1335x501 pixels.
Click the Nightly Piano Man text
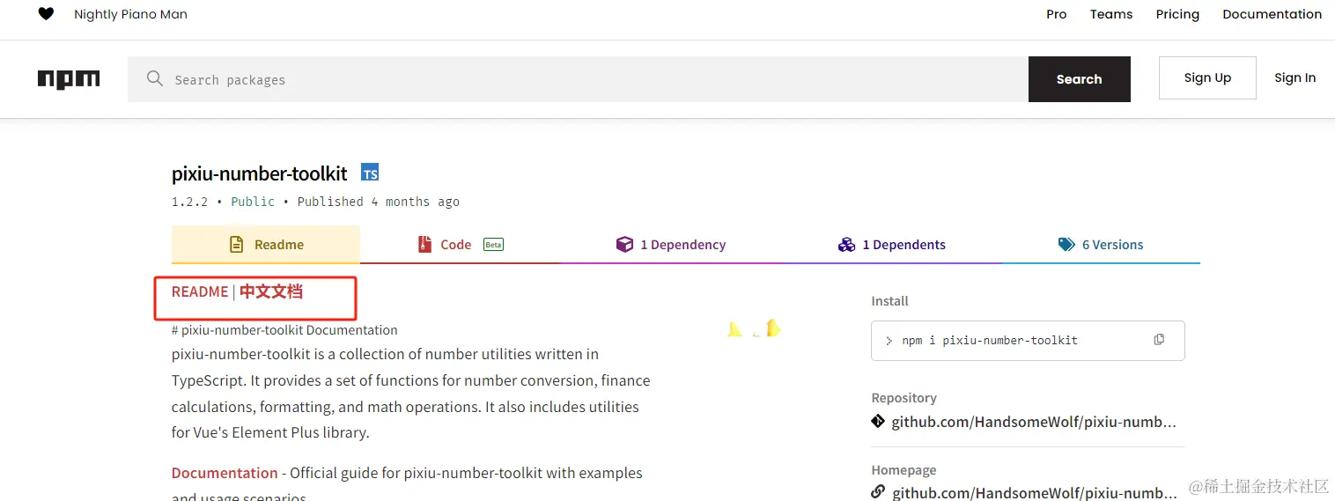pos(130,14)
